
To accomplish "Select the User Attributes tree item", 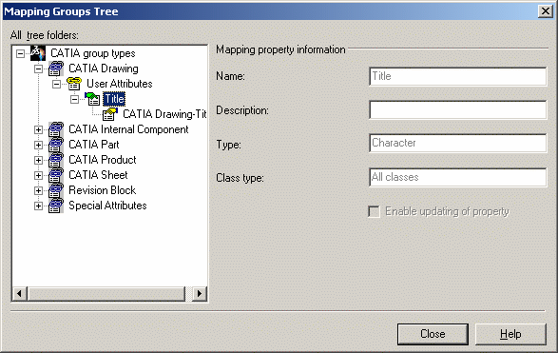I will click(x=119, y=84).
